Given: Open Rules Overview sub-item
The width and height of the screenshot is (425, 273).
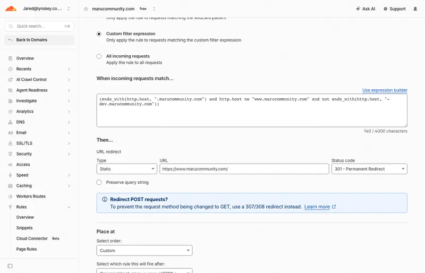Looking at the screenshot, I should tap(25, 217).
